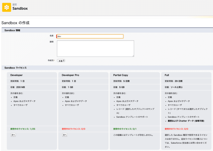The height and width of the screenshot is (151, 213).
Task: Click the resize handle of the description box
Action: click(x=133, y=56)
